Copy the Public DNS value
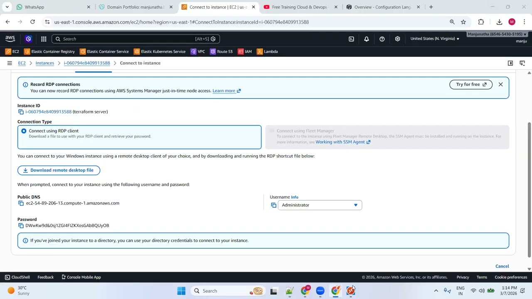This screenshot has width=532, height=299. click(x=21, y=203)
